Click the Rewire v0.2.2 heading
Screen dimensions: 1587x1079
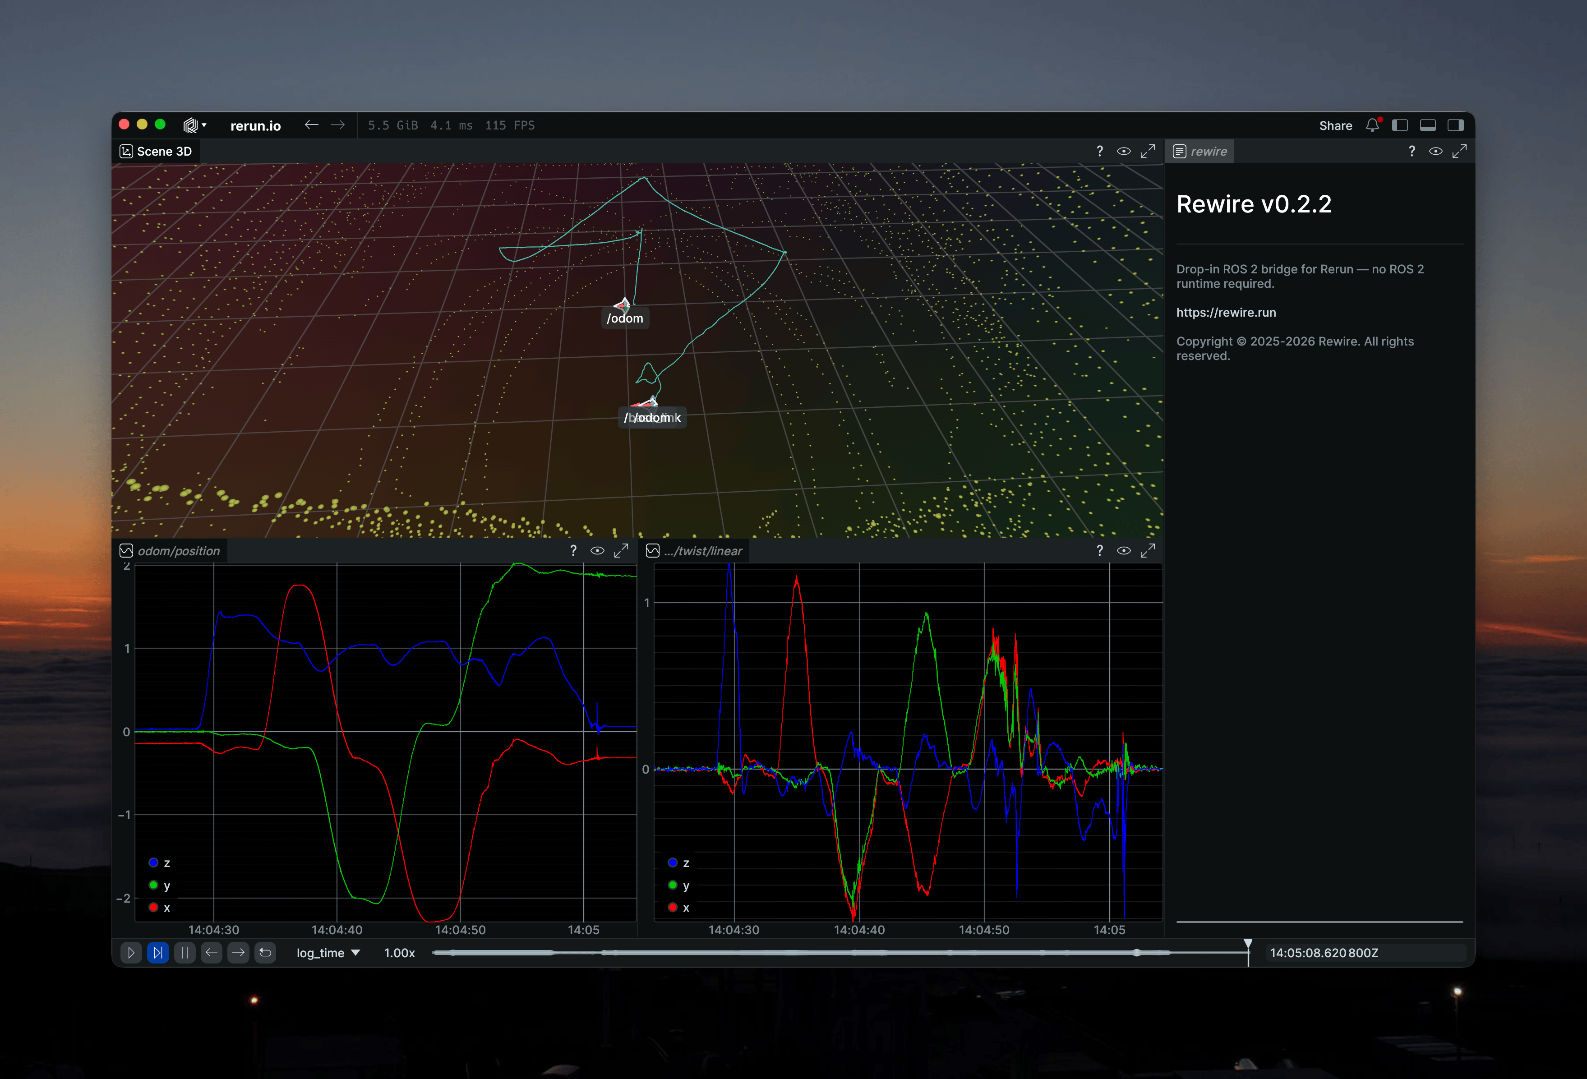pyautogui.click(x=1254, y=204)
